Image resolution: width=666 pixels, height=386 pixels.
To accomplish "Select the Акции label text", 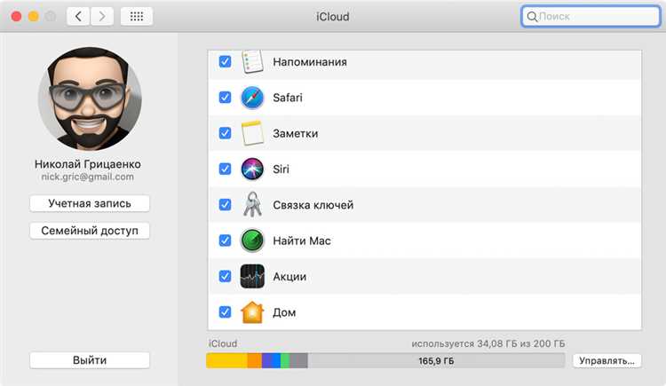I will click(289, 277).
